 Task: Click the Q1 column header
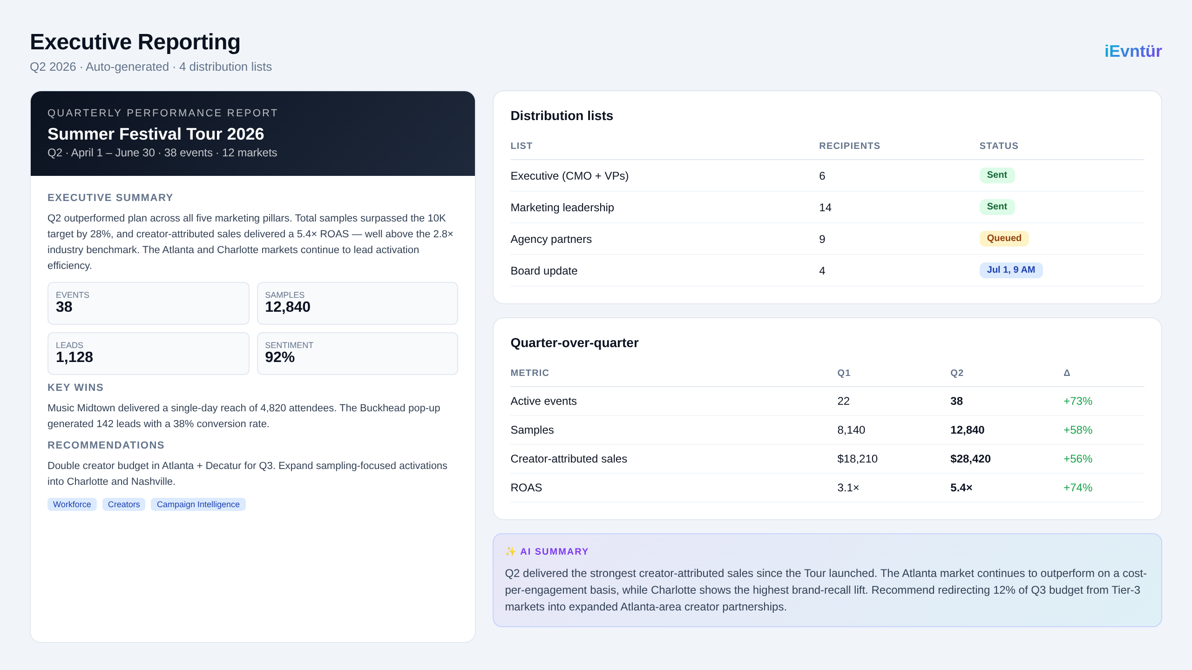click(844, 373)
